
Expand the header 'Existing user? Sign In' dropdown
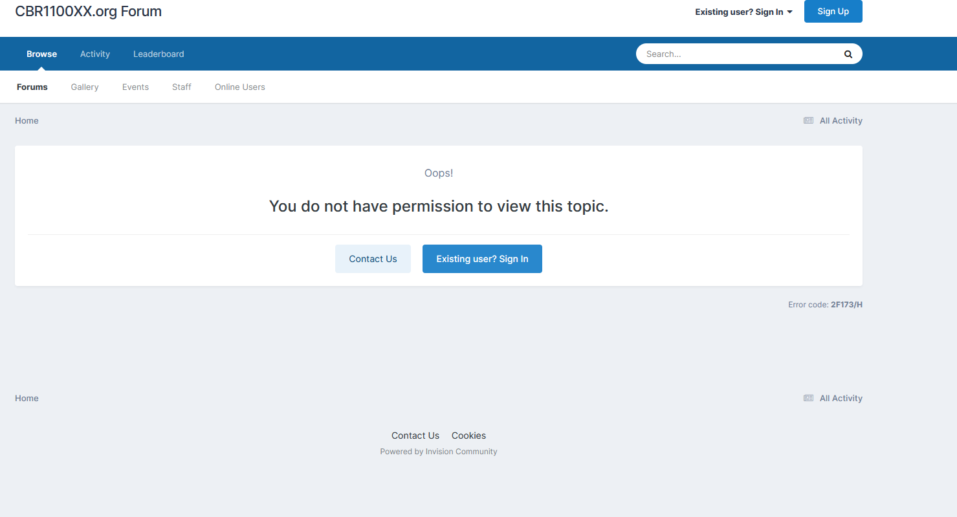coord(743,12)
